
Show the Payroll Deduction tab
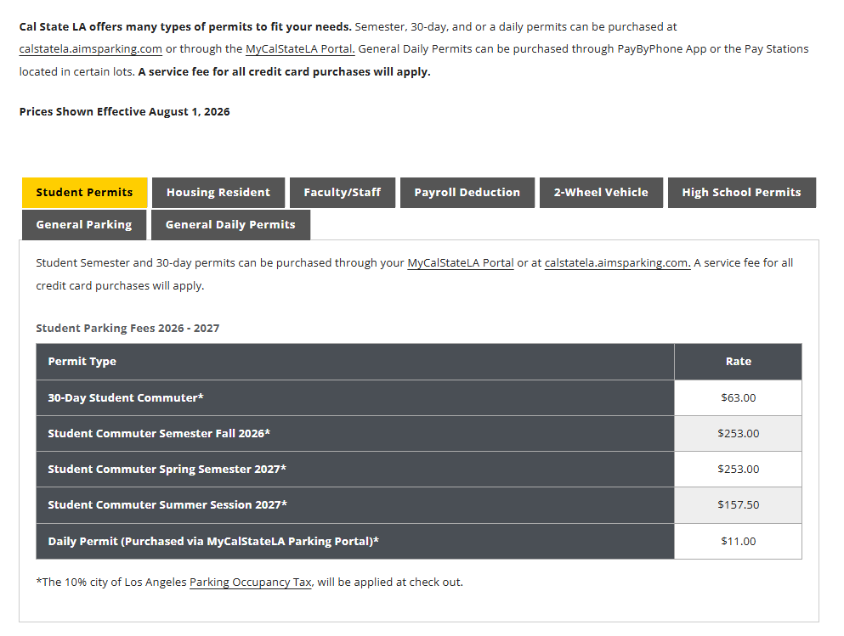tap(467, 193)
